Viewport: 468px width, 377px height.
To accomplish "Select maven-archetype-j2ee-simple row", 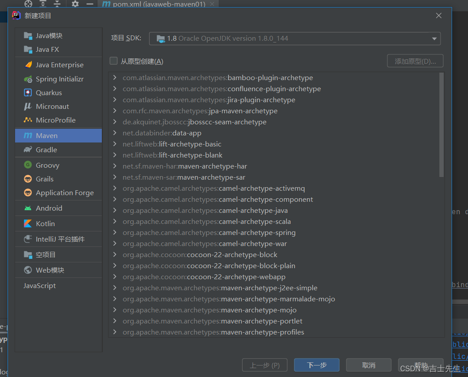I will pyautogui.click(x=275, y=288).
